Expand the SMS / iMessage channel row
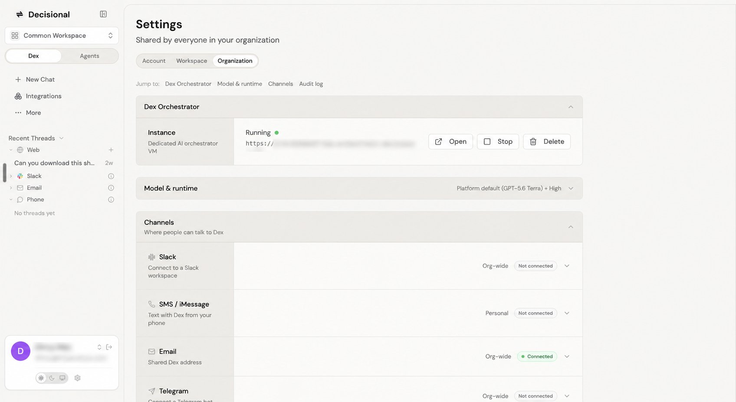The height and width of the screenshot is (402, 736). pos(567,313)
